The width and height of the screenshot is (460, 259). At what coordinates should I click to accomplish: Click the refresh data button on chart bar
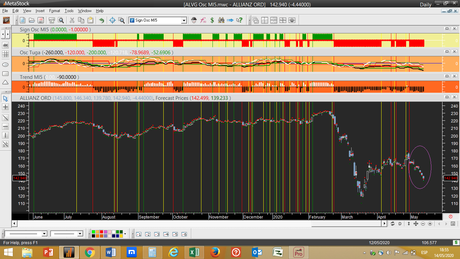pyautogui.click(x=392, y=224)
